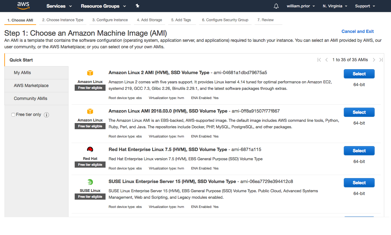Switch to 1. Choose AMI step tab
The image size is (391, 235).
pos(20,20)
